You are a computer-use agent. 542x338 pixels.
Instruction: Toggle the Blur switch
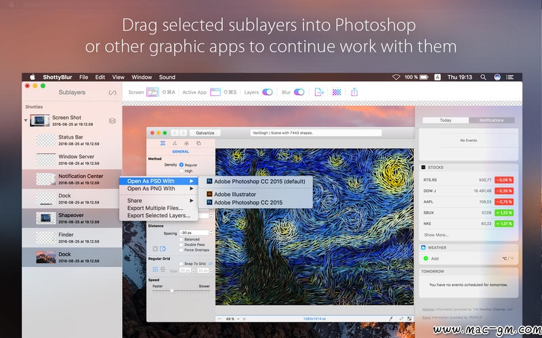[x=299, y=92]
